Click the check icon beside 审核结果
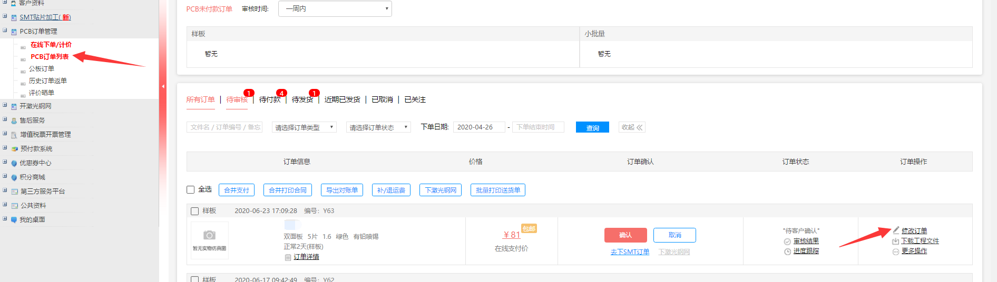This screenshot has height=282, width=997. coord(787,241)
